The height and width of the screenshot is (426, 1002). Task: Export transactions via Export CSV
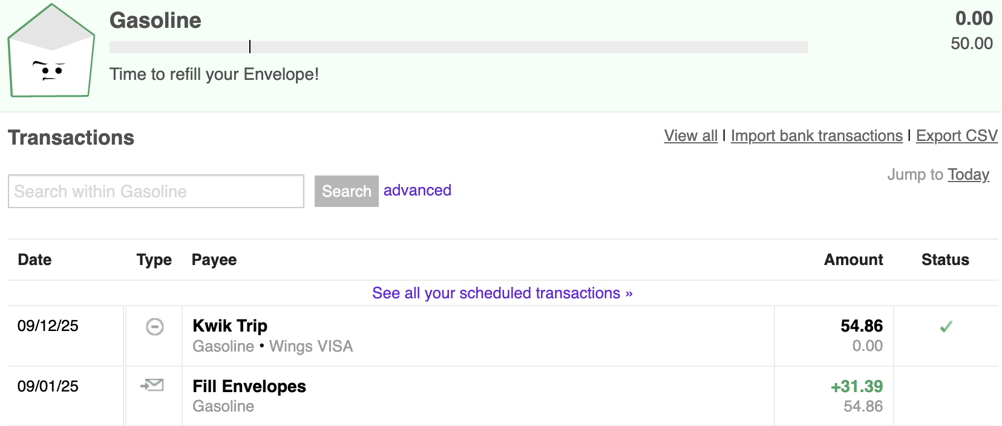tap(956, 136)
